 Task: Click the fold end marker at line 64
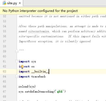(17, 76)
